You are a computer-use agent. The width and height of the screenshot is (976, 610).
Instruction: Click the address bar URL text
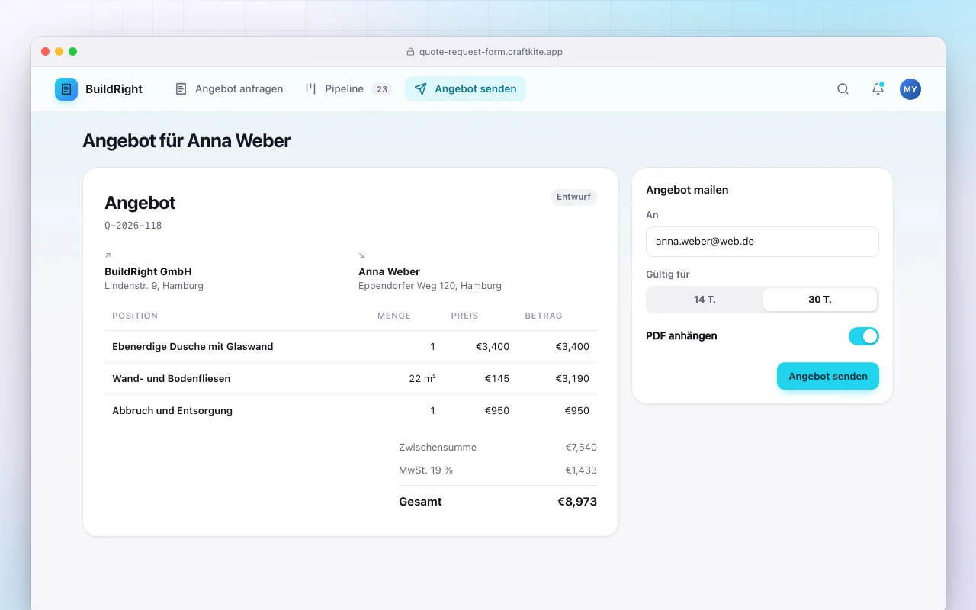(491, 52)
